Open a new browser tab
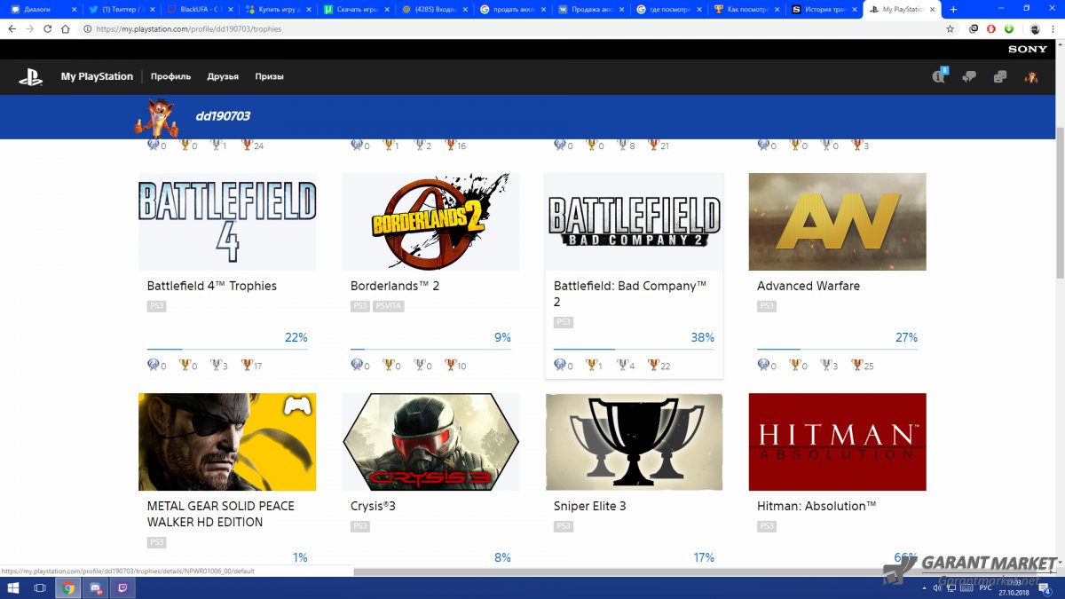Image resolution: width=1065 pixels, height=599 pixels. 953,9
